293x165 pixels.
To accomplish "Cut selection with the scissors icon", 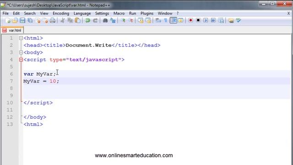I will (63, 20).
